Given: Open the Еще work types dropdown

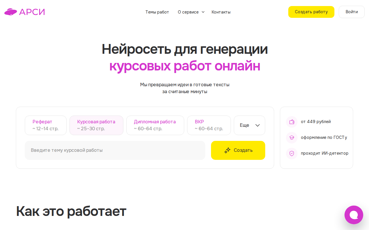Looking at the screenshot, I should [x=249, y=125].
